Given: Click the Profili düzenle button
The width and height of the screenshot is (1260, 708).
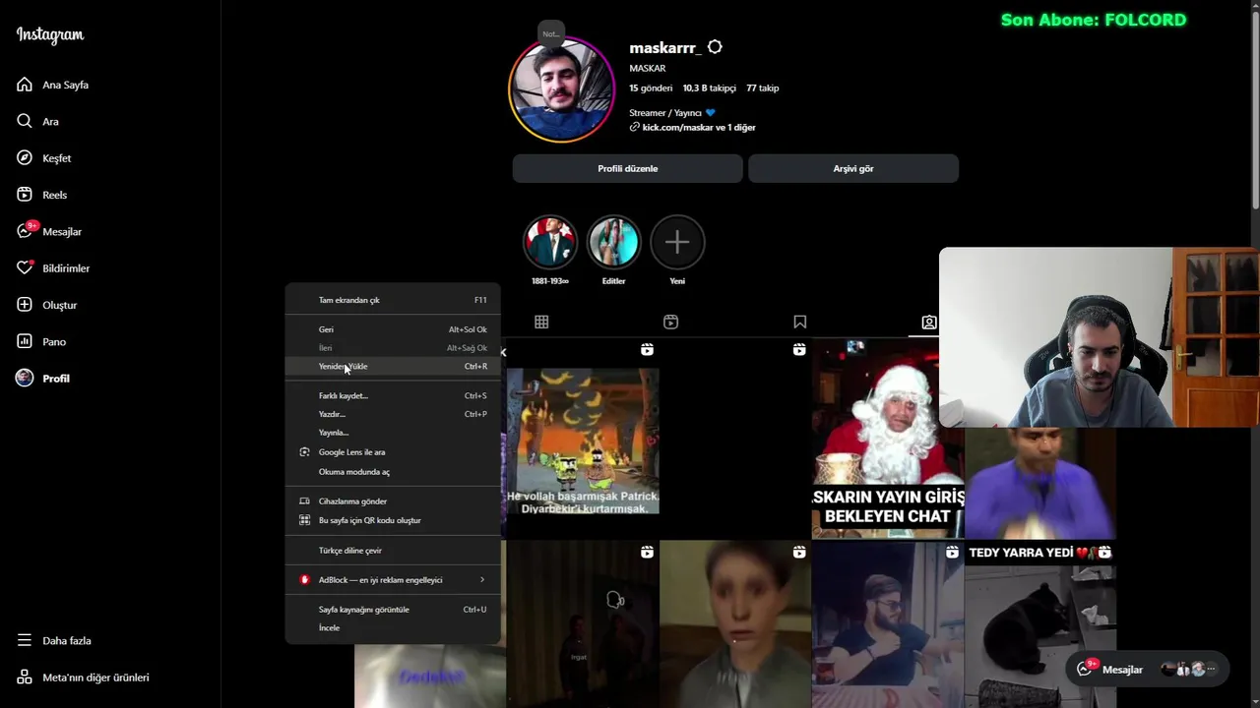Looking at the screenshot, I should pos(627,168).
